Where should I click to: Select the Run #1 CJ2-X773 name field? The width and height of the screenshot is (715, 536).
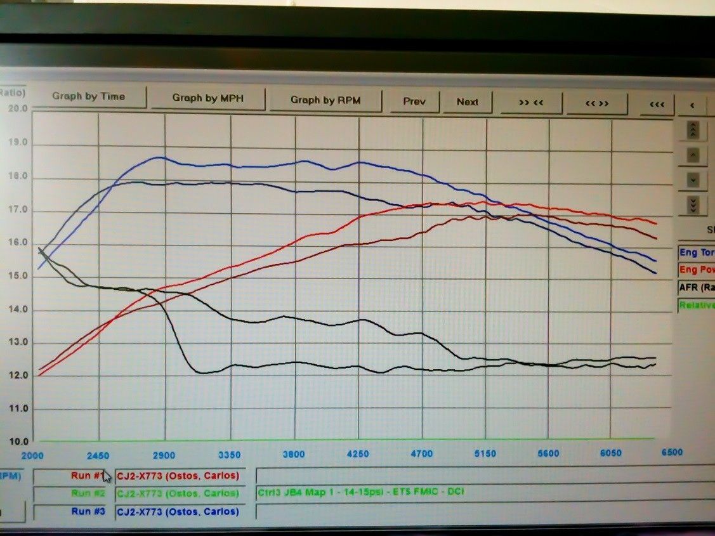(x=183, y=476)
